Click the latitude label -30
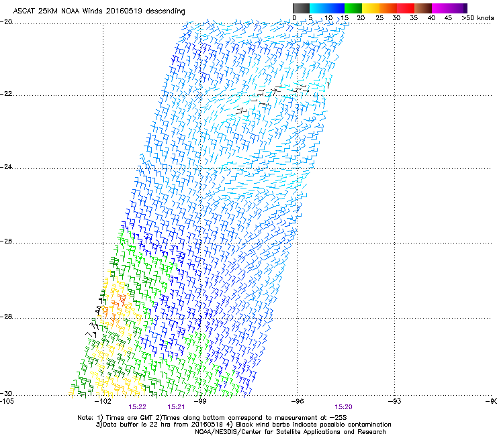The image size is (497, 436). [6, 394]
